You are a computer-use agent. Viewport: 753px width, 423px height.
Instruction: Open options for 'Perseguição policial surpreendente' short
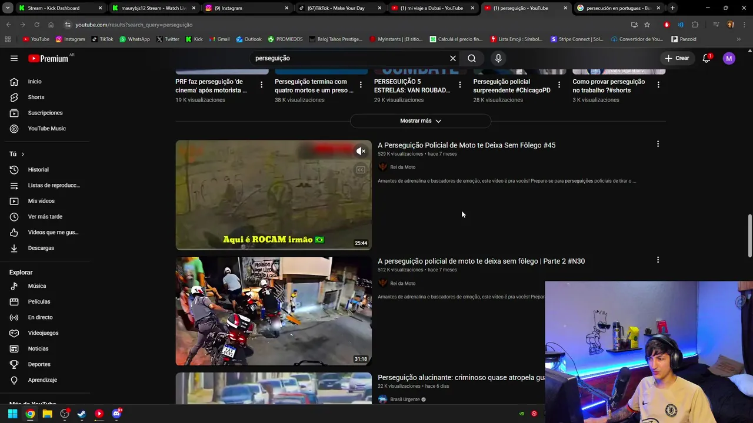(559, 85)
